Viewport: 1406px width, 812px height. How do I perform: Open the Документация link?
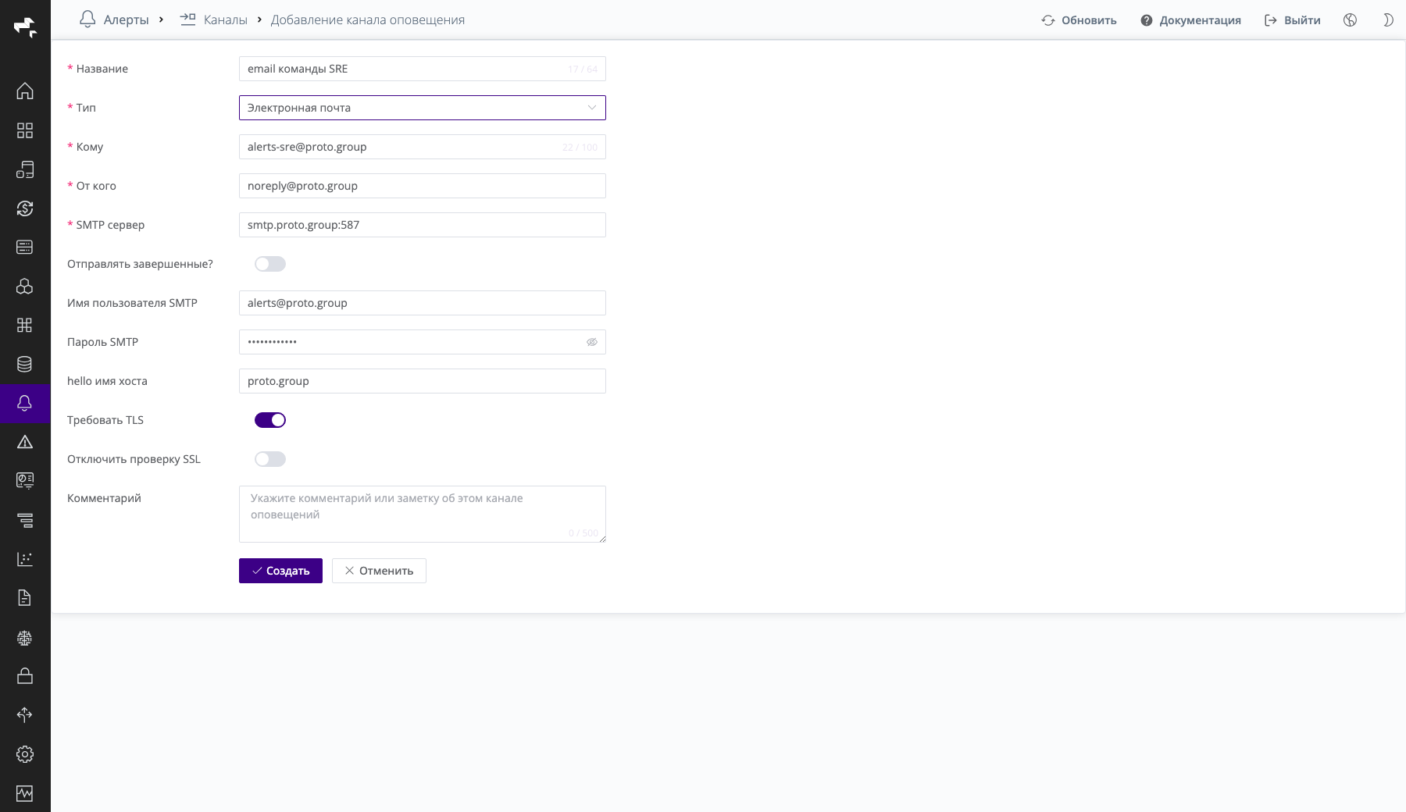coord(1190,20)
